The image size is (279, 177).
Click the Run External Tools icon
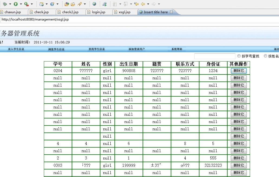[x=26, y=4]
